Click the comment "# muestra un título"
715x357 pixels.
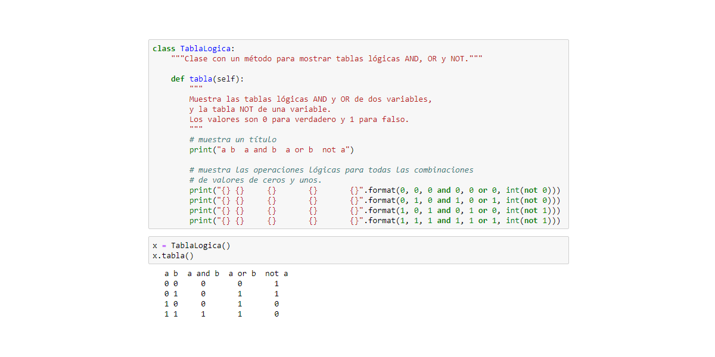tap(232, 139)
